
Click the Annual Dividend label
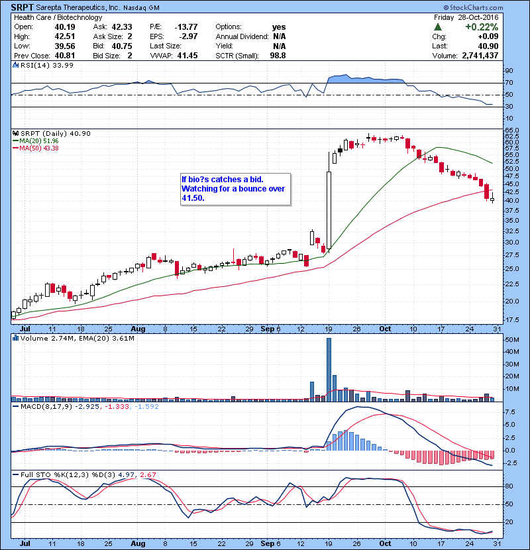coord(242,36)
